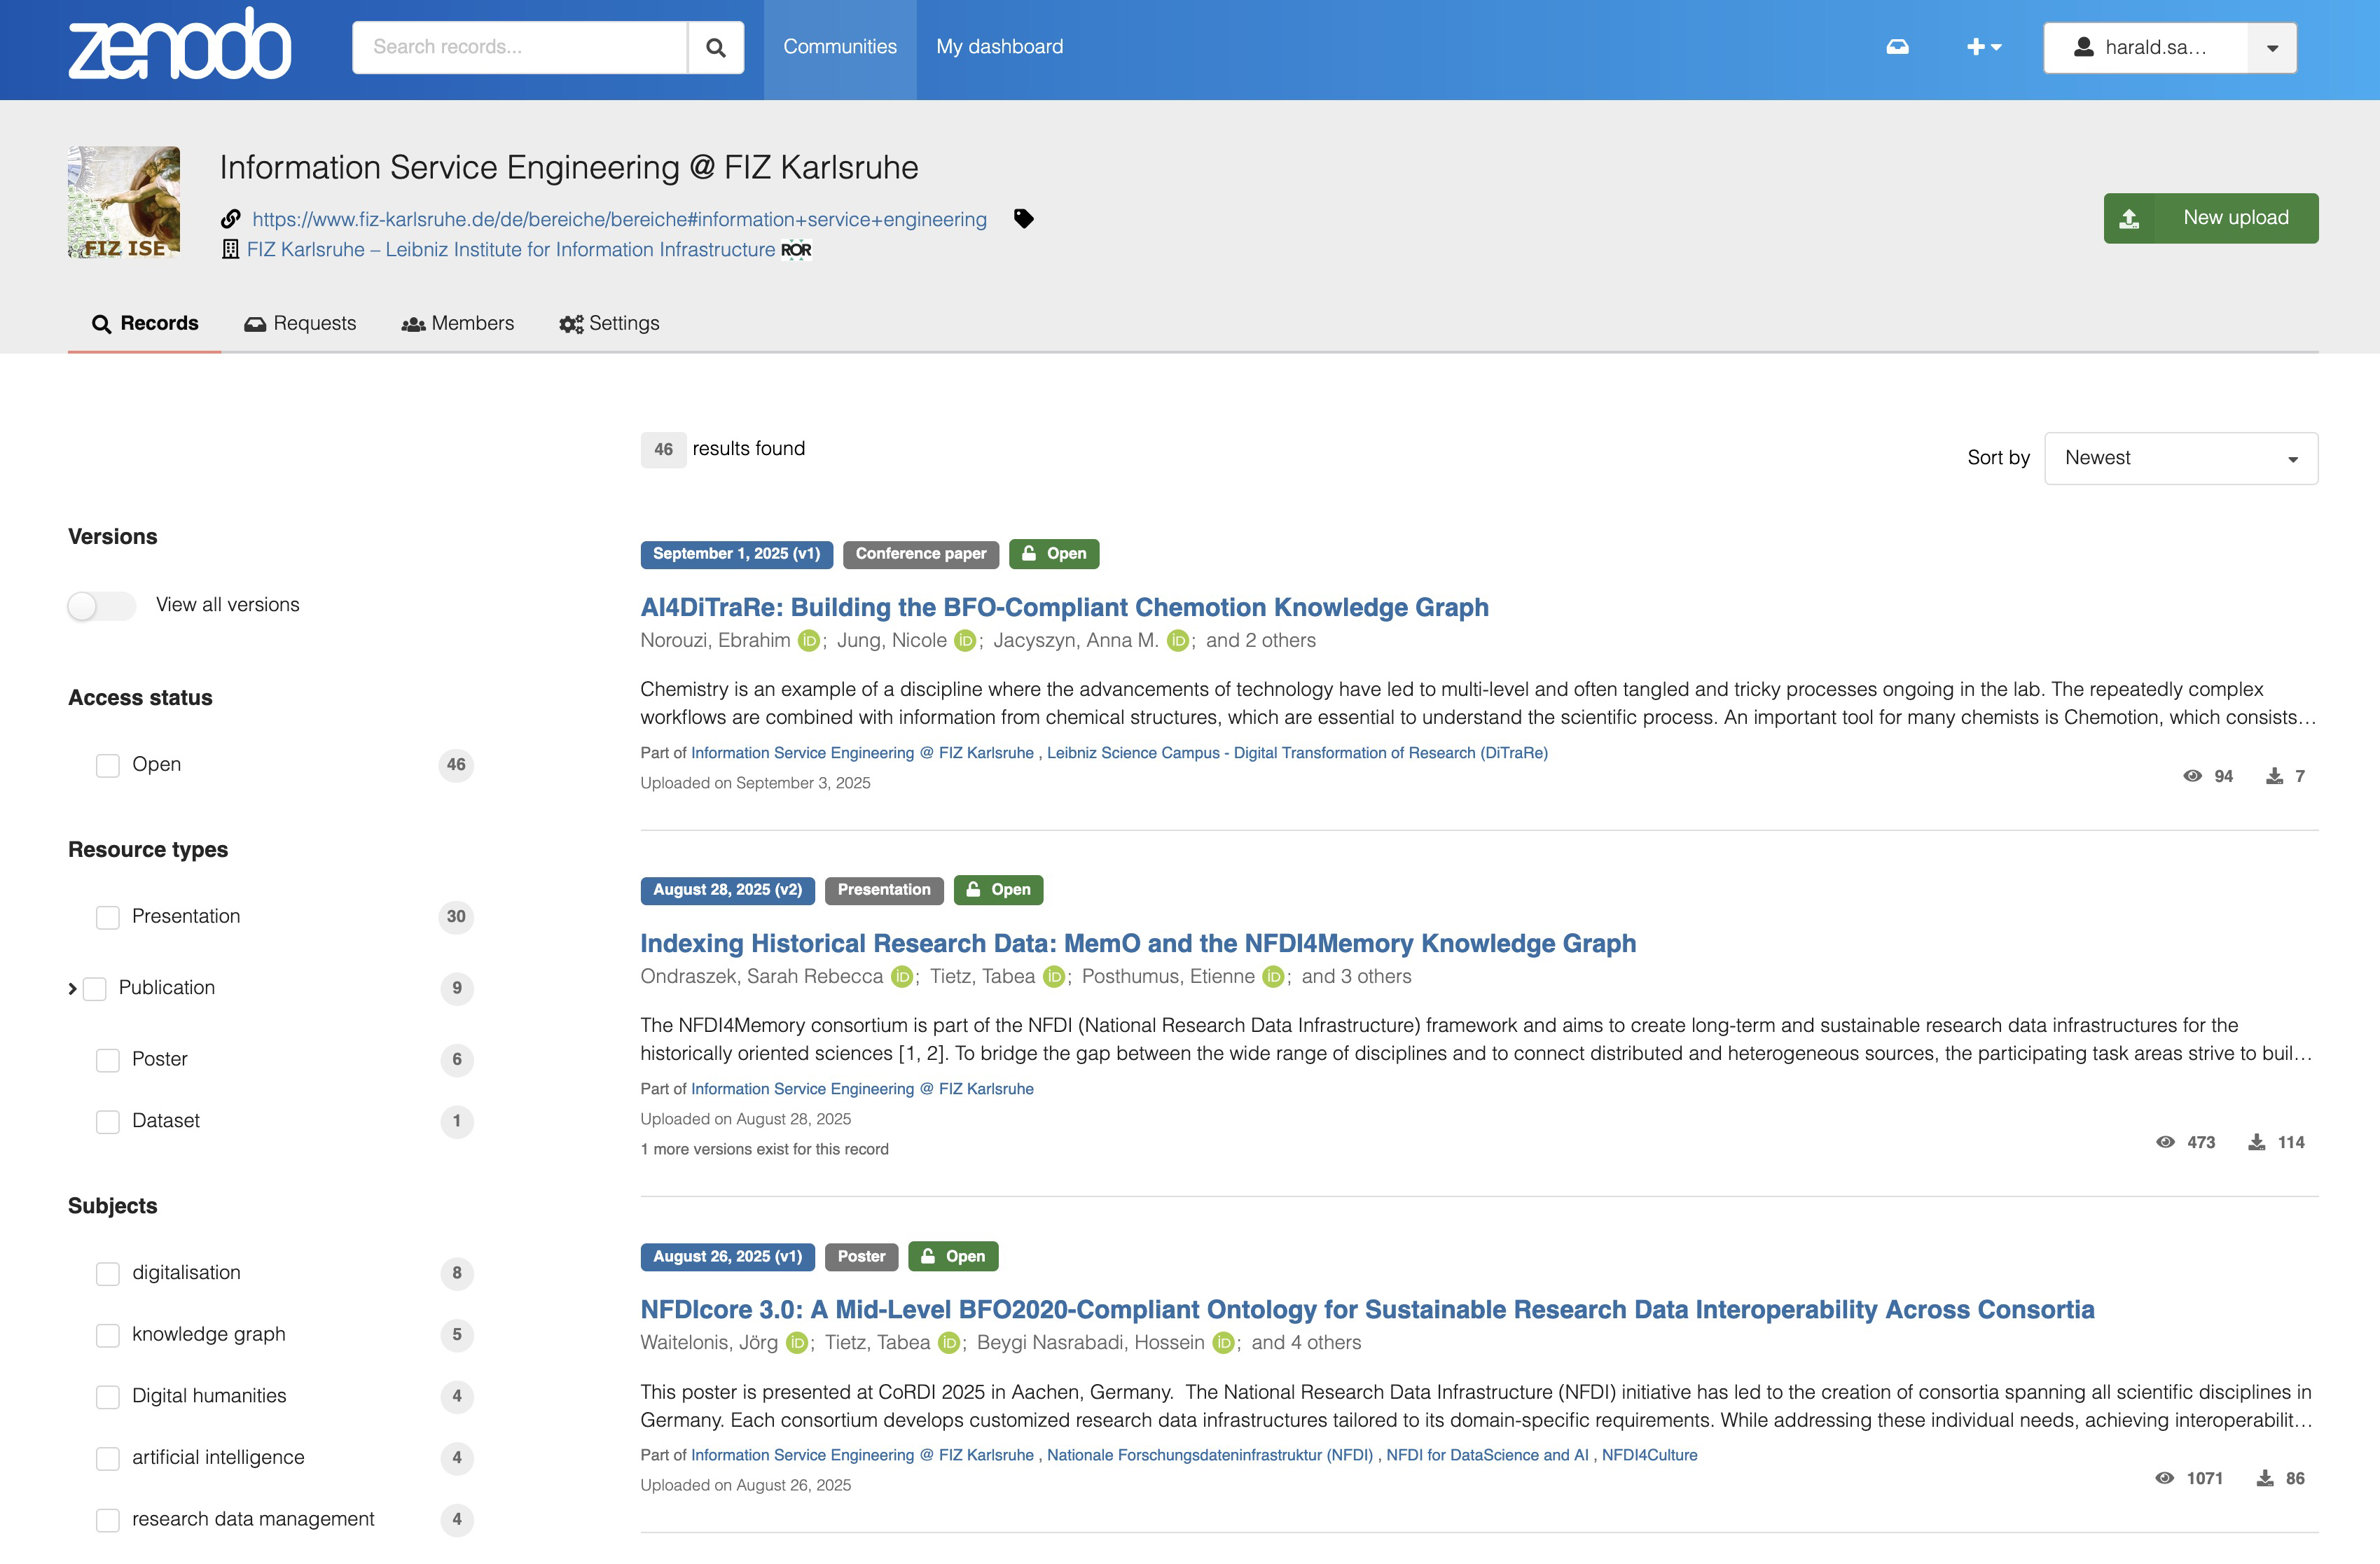Click the FIZ ISE community logo thumbnail
Viewport: 2380px width, 1564px height.
(x=124, y=203)
